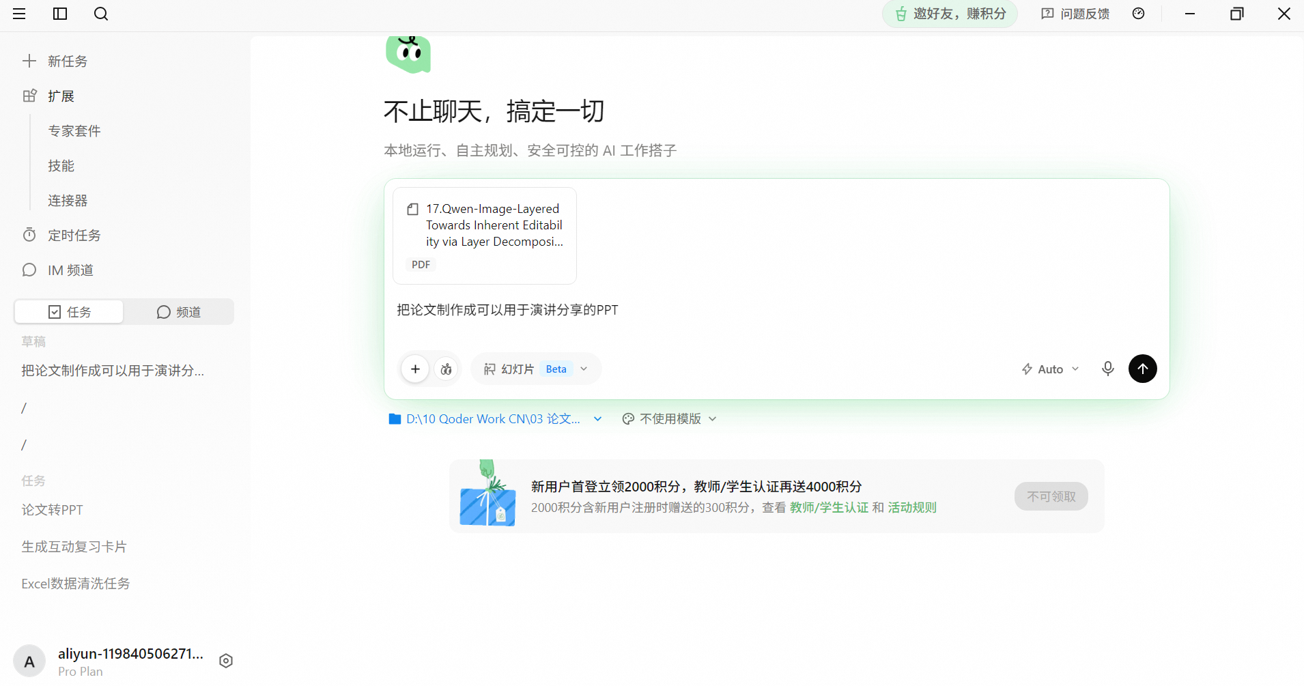Click 邀好友，赚积分 invite button
Screen dimensions: 1304x686
[950, 14]
